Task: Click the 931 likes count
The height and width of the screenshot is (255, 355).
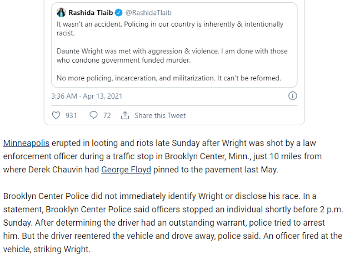Action: (x=71, y=116)
